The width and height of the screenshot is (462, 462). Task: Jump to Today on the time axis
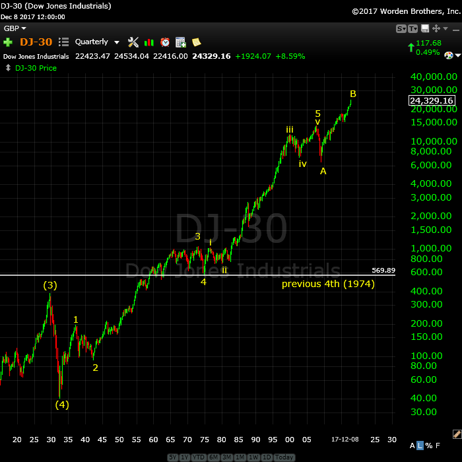(x=284, y=457)
